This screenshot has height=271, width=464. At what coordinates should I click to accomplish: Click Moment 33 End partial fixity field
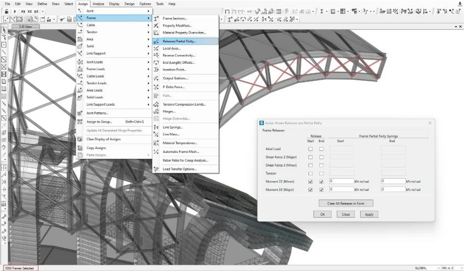(x=393, y=189)
